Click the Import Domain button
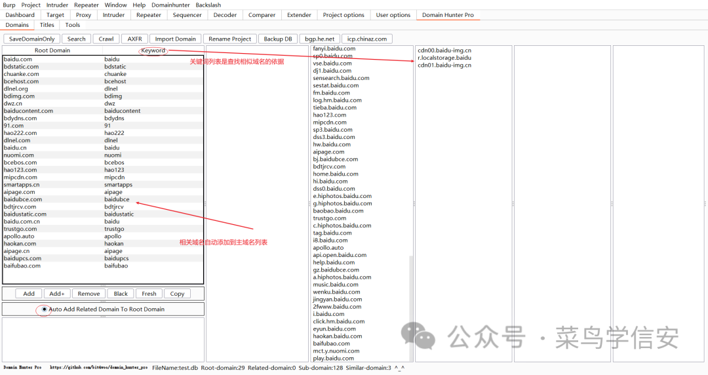 (x=175, y=39)
